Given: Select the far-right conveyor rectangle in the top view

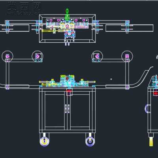Looking at the screenshot, I should [x=129, y=28].
